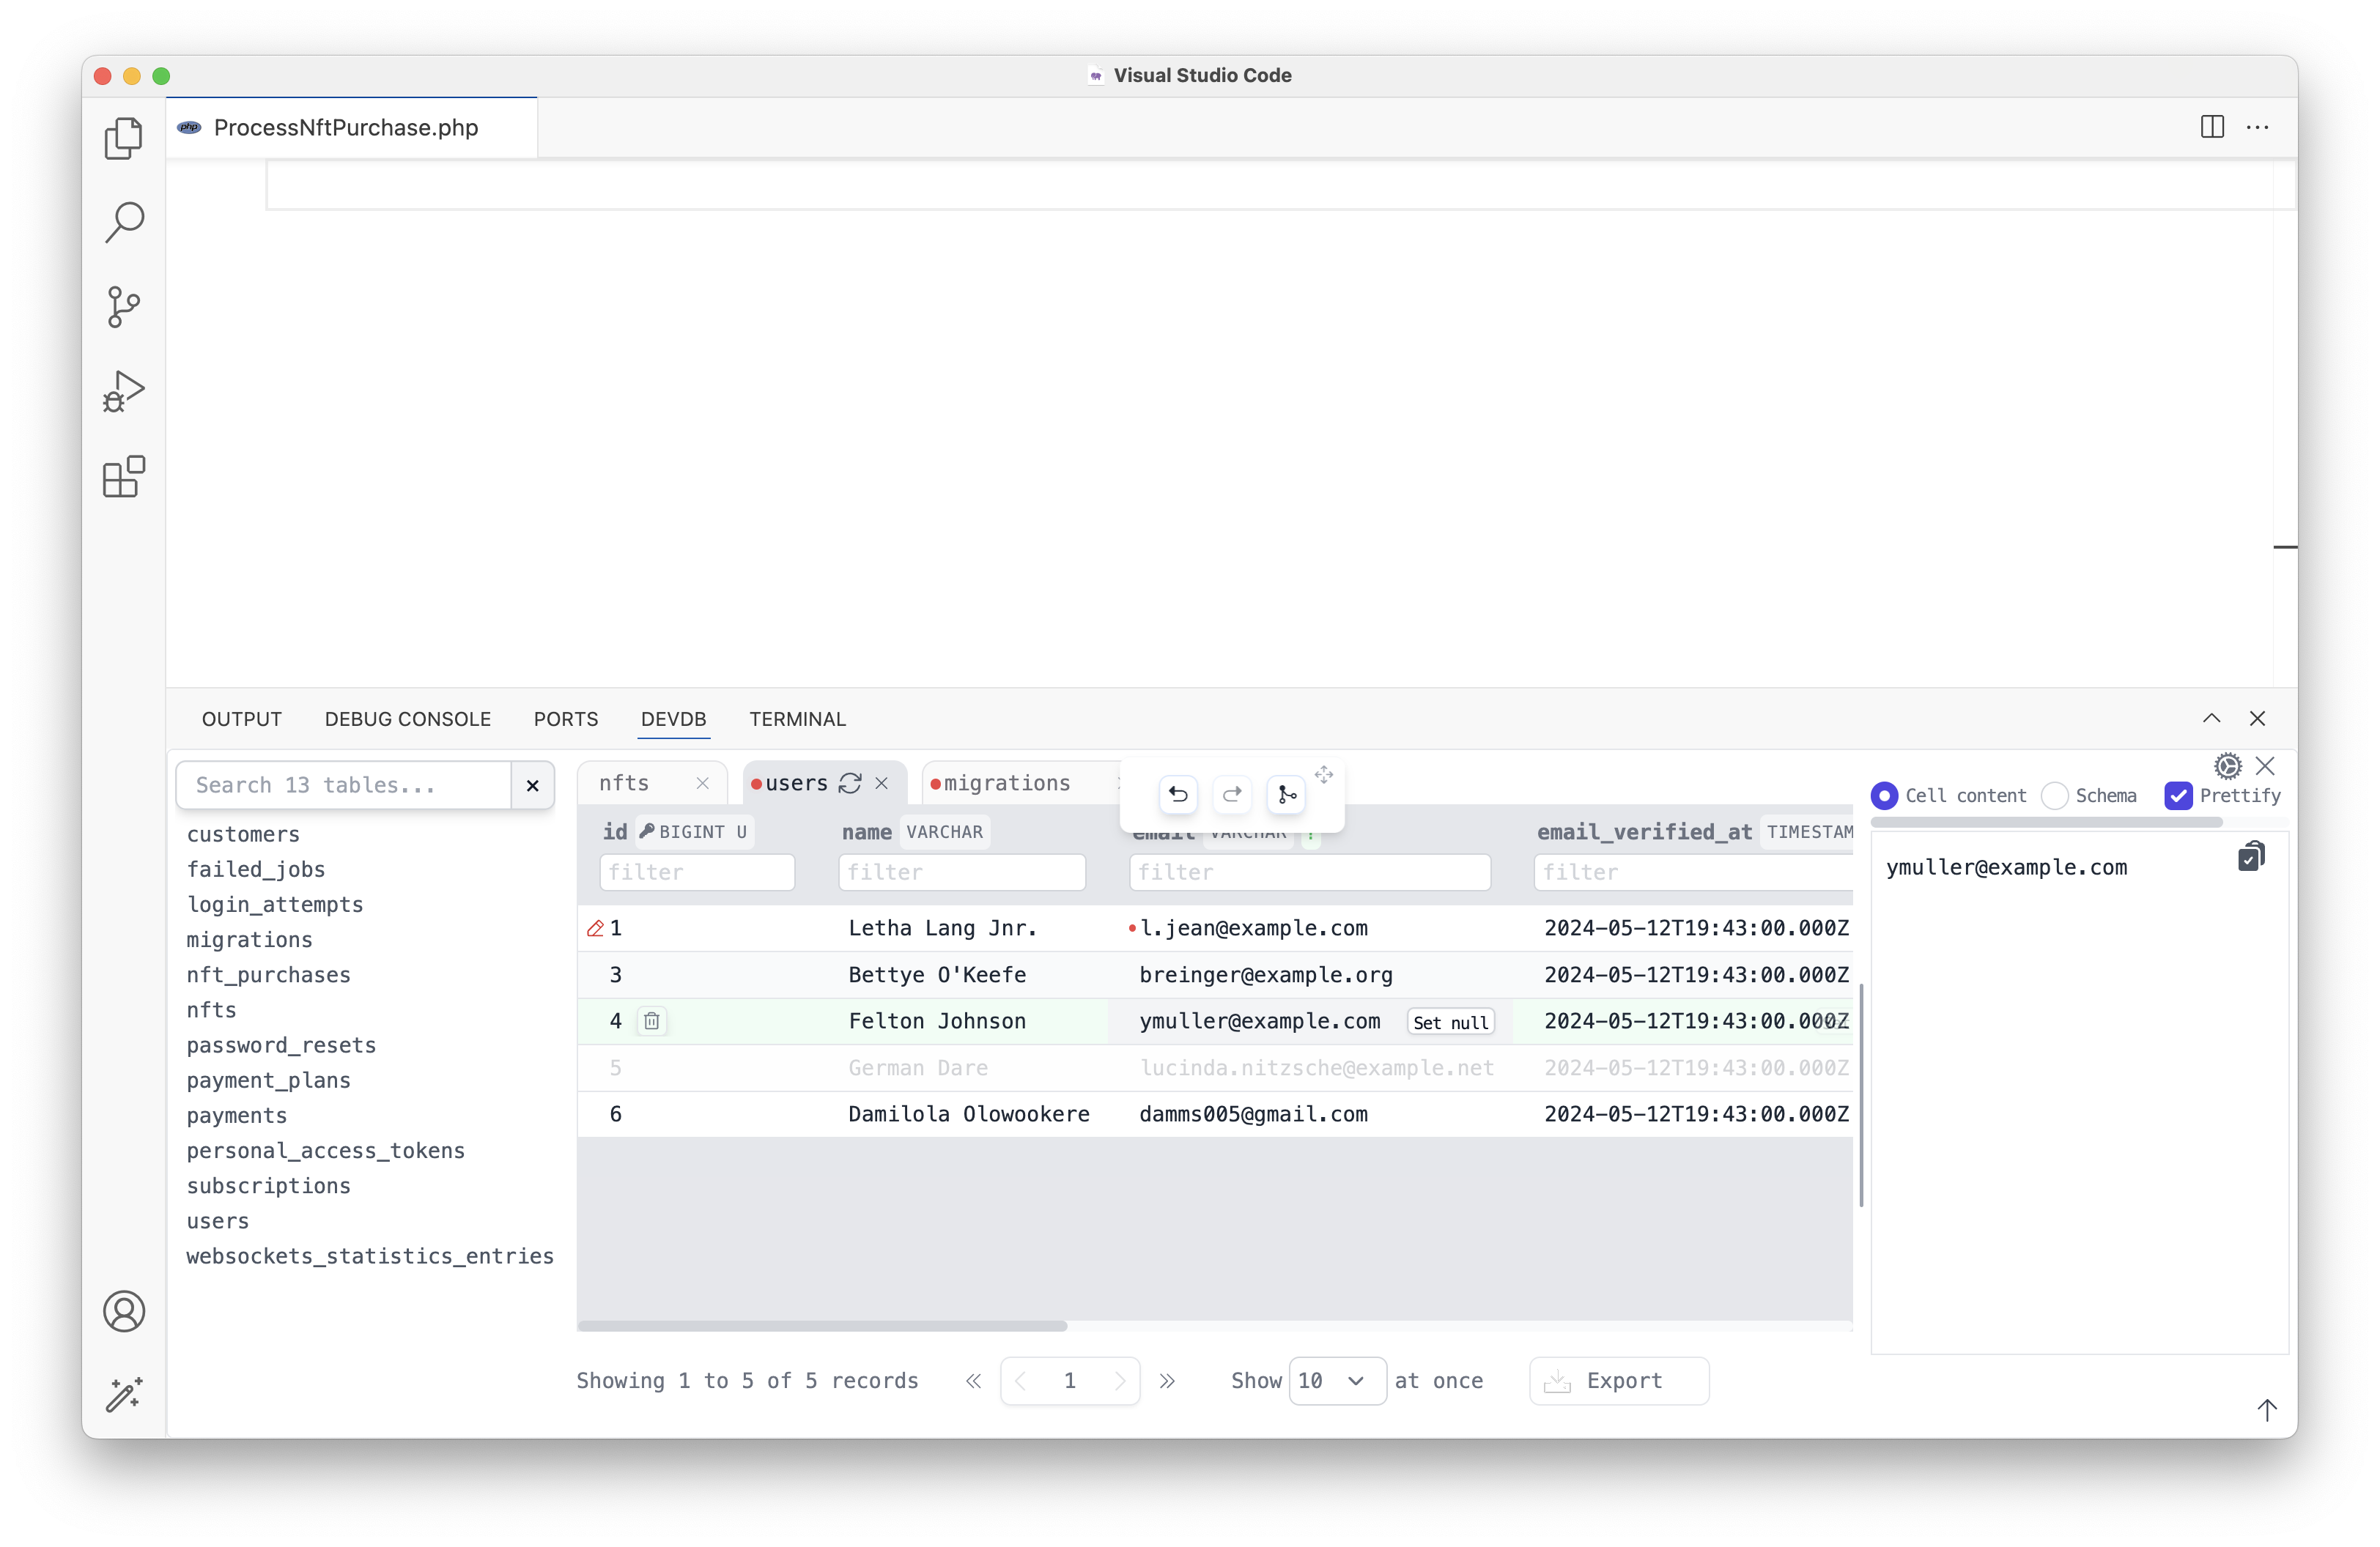Click the undo changes icon
Screen dimensions: 2380x1547
1178,795
